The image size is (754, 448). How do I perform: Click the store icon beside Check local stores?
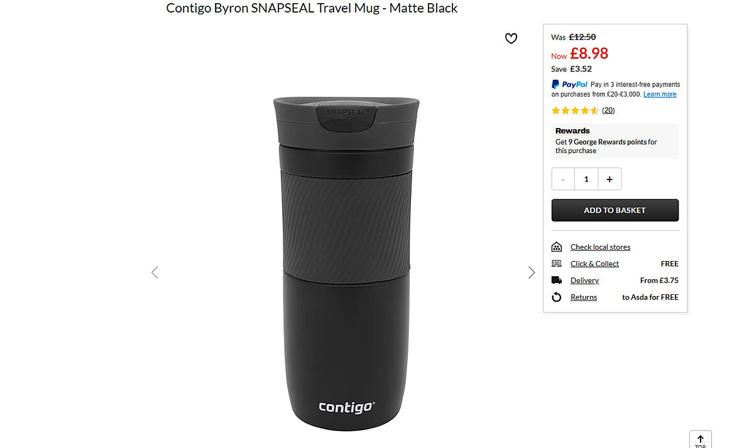tap(556, 247)
